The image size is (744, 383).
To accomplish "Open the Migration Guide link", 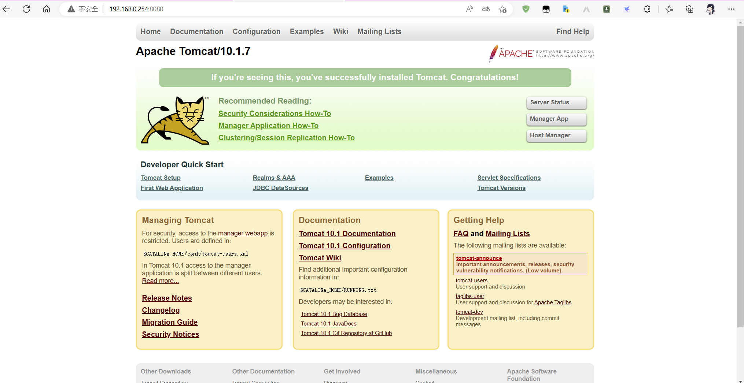I will pos(170,322).
